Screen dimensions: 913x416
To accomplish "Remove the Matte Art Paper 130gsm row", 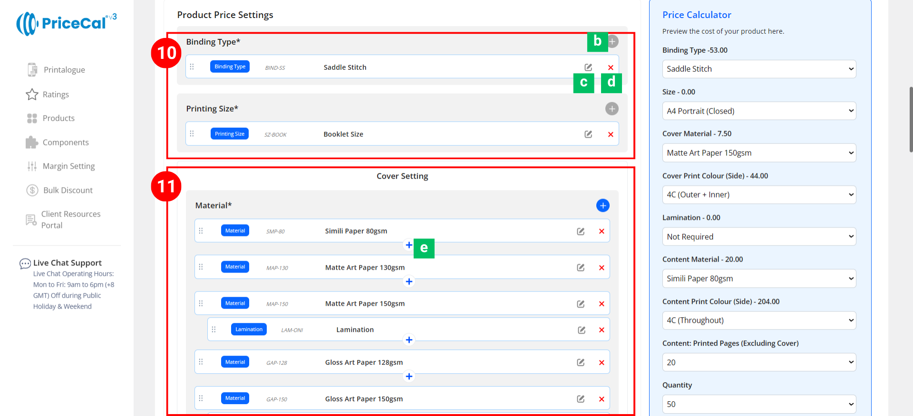I will pyautogui.click(x=602, y=268).
